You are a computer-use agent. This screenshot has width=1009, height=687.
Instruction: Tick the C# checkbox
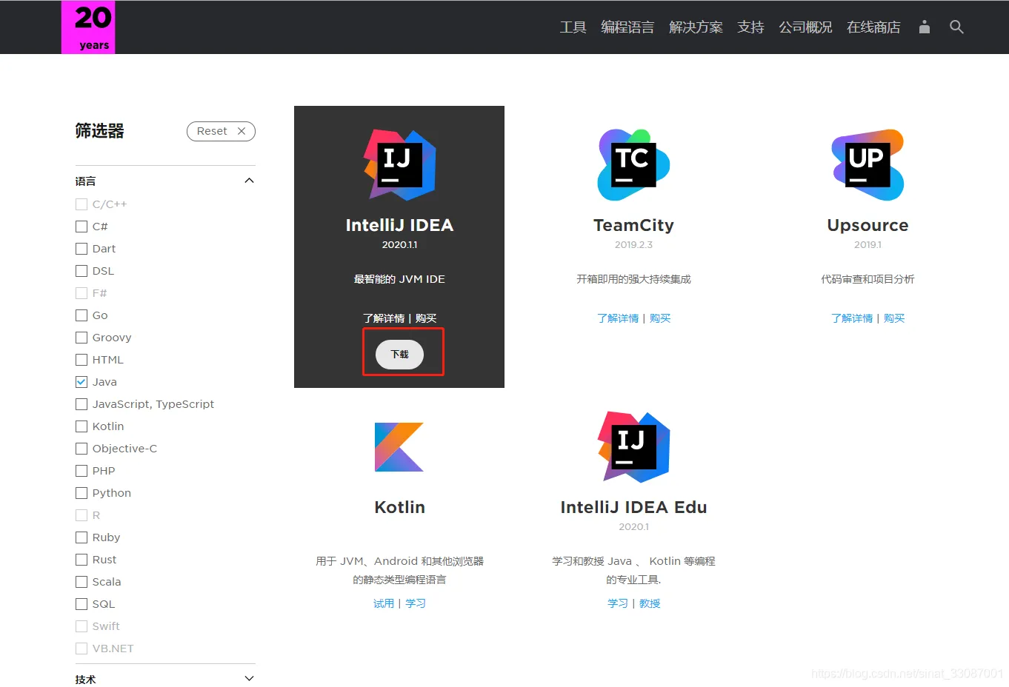[x=81, y=227]
